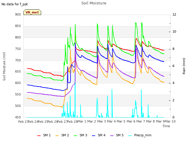Image resolution: width=188 pixels, height=141 pixels.
Task: Click the blue SM 4 legend swatch
Action: (94, 136)
